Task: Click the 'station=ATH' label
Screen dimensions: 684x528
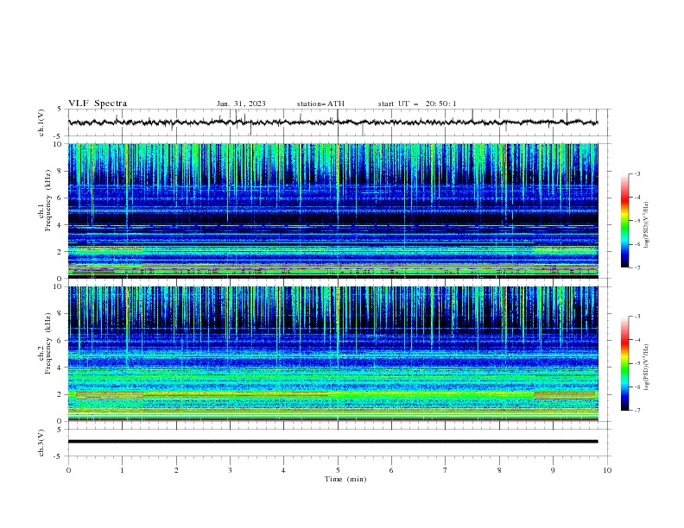Action: 320,104
